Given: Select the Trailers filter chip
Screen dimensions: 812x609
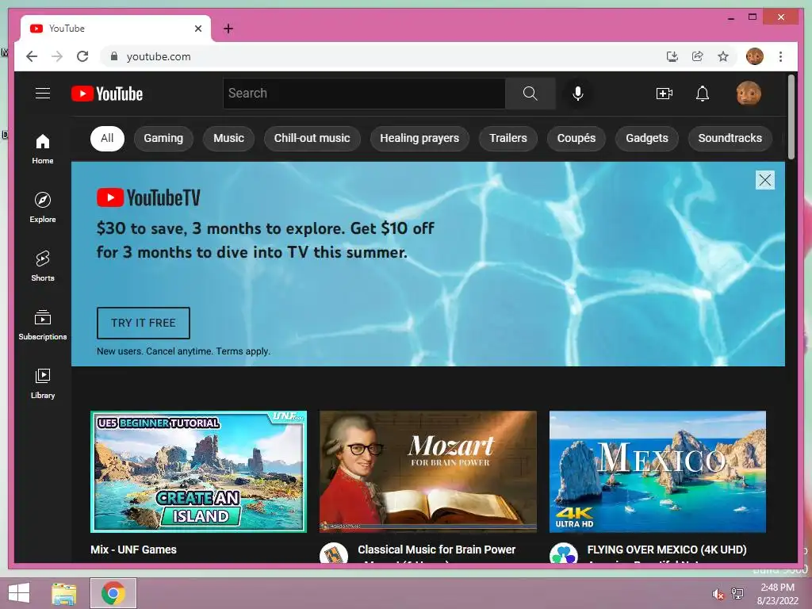Looking at the screenshot, I should click(x=508, y=138).
